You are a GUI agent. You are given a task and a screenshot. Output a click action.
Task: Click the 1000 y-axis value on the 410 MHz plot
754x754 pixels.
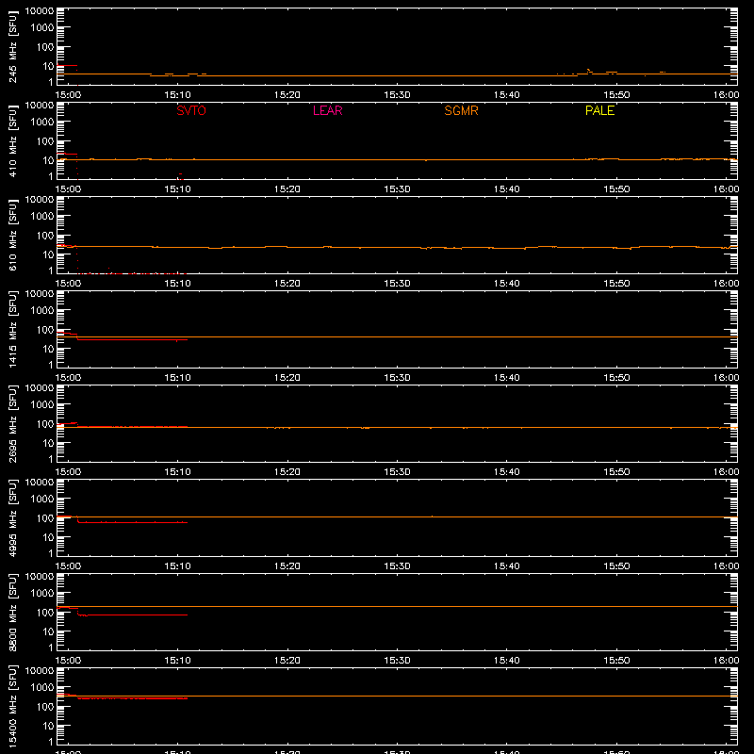[42, 123]
